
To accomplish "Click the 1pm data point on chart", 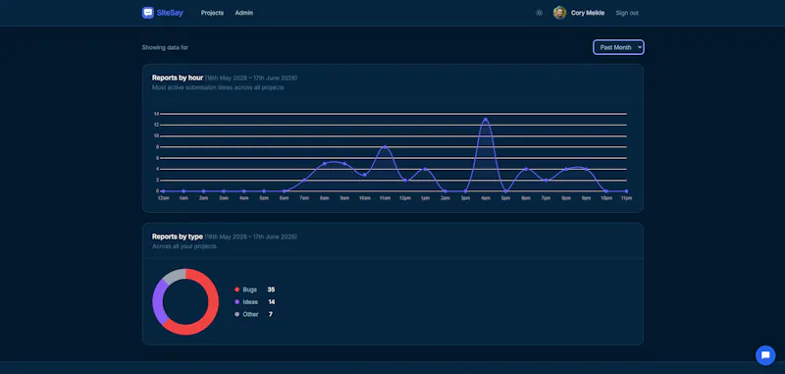I will click(425, 169).
